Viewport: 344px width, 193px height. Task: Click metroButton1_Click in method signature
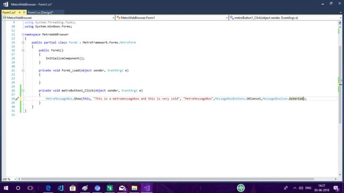[77, 90]
